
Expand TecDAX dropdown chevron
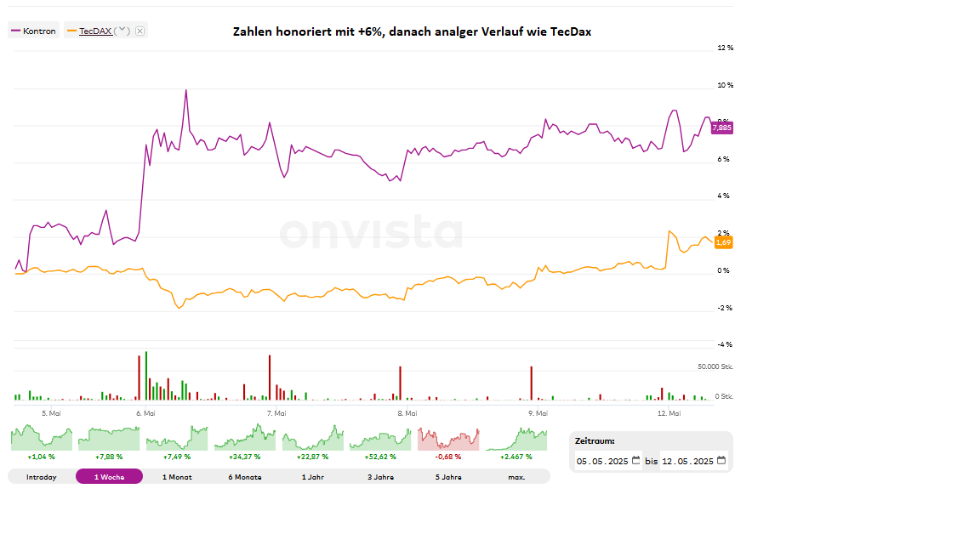coord(122,31)
